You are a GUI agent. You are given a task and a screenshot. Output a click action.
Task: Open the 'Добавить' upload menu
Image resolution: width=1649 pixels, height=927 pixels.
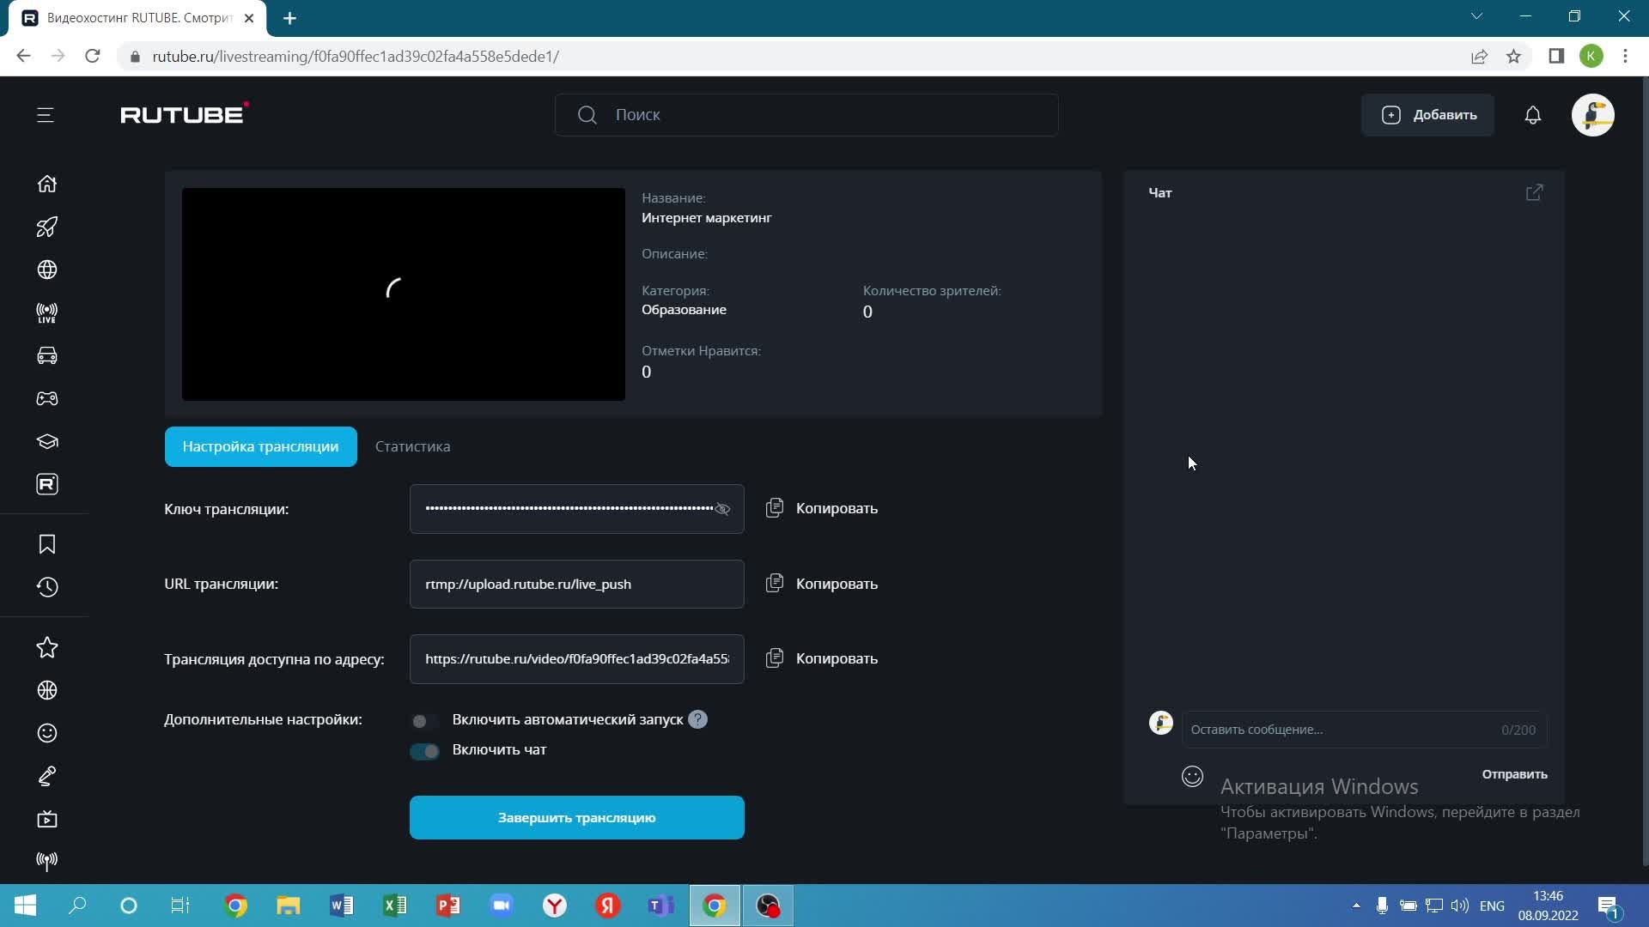click(1427, 115)
